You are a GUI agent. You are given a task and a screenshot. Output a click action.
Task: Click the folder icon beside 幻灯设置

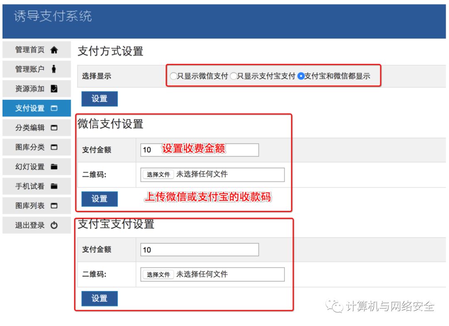pos(54,167)
